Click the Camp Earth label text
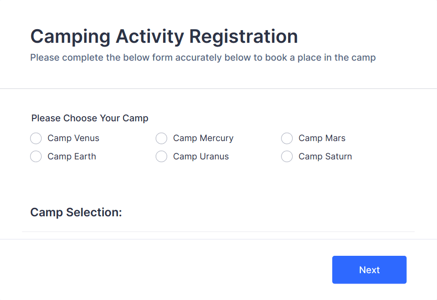 tap(71, 156)
